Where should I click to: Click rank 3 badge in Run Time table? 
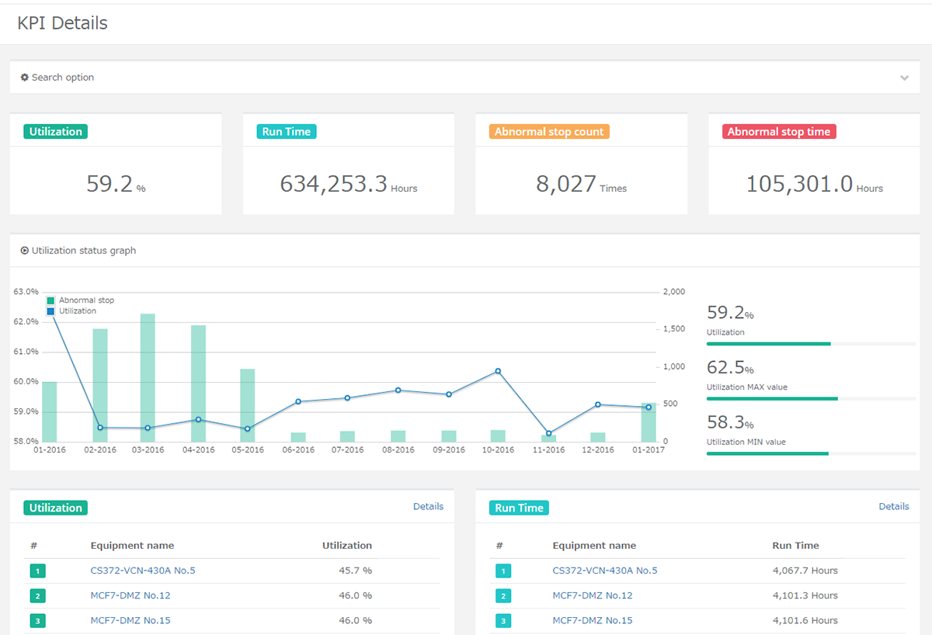[503, 621]
